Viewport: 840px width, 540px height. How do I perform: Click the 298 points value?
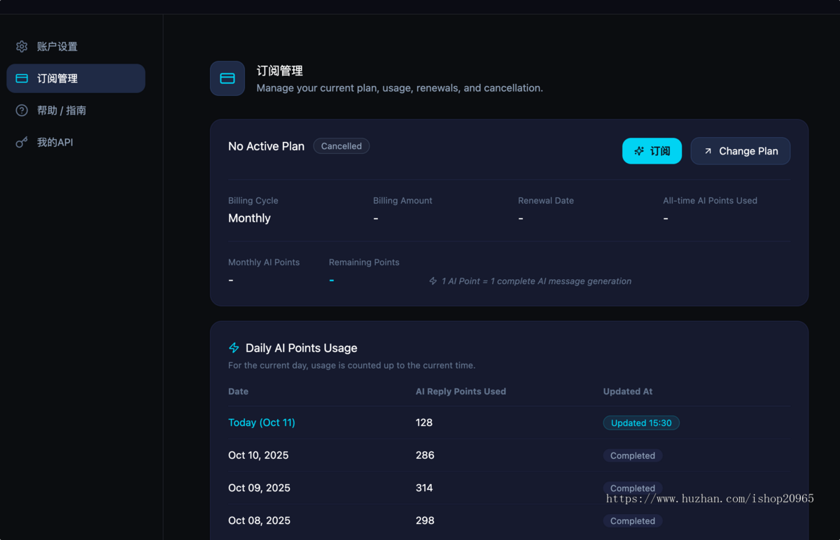425,521
